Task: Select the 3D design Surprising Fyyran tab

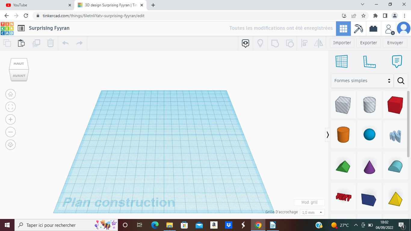Action: point(110,5)
